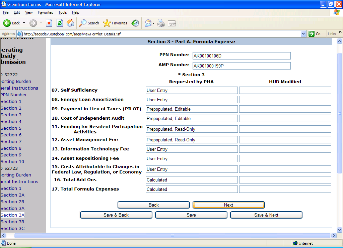Open the Search toolbar button
The width and height of the screenshot is (343, 248).
(x=89, y=23)
